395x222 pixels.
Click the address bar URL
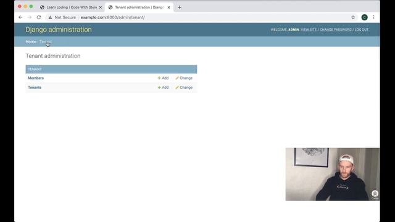112,17
